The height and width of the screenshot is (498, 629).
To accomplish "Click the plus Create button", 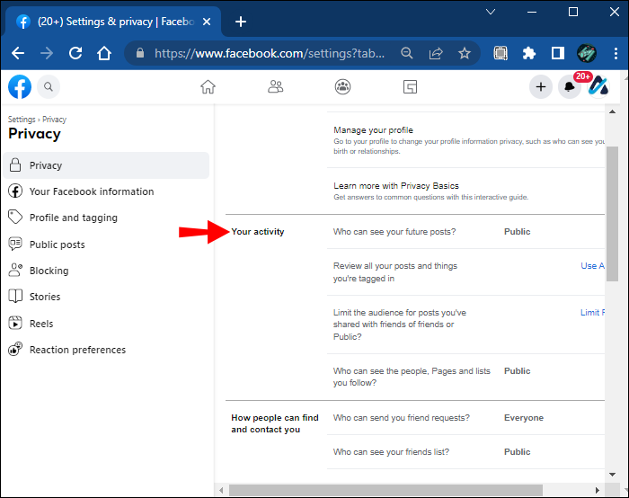I will [540, 87].
